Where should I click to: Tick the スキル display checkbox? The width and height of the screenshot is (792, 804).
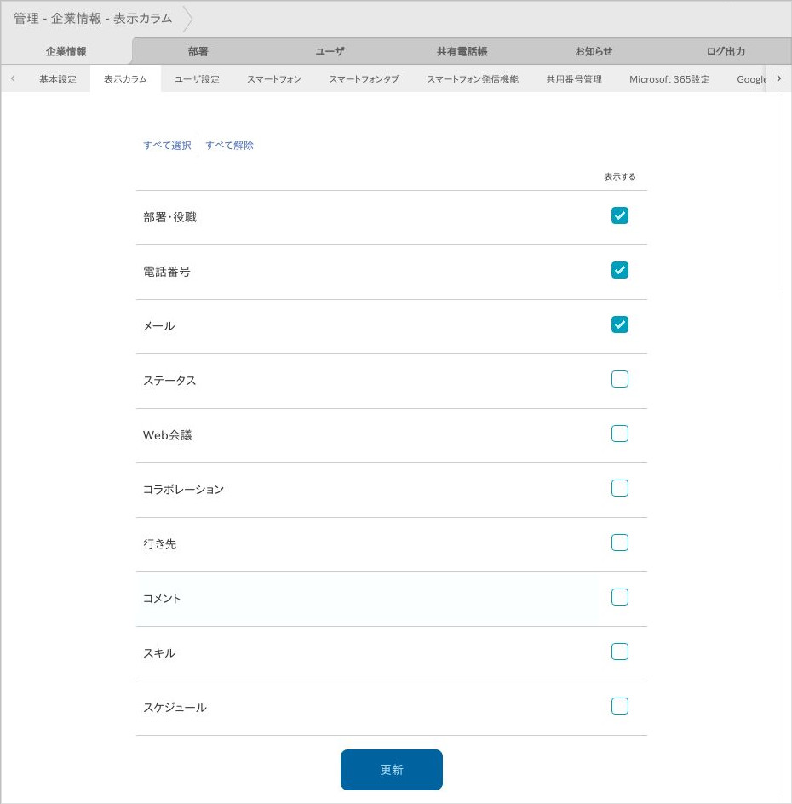619,652
